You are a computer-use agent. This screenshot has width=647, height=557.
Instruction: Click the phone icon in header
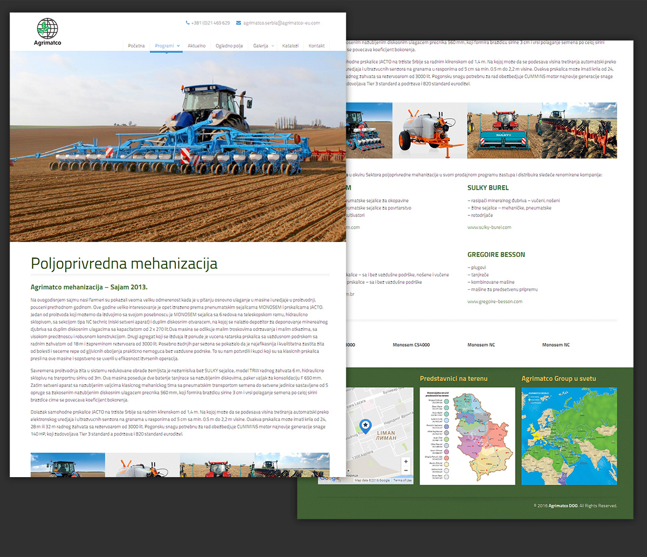pyautogui.click(x=188, y=23)
